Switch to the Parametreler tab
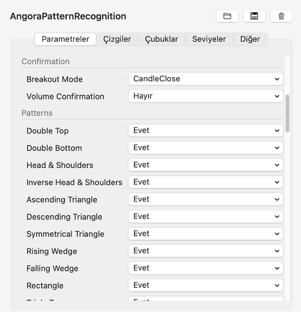301x312 pixels. point(65,39)
